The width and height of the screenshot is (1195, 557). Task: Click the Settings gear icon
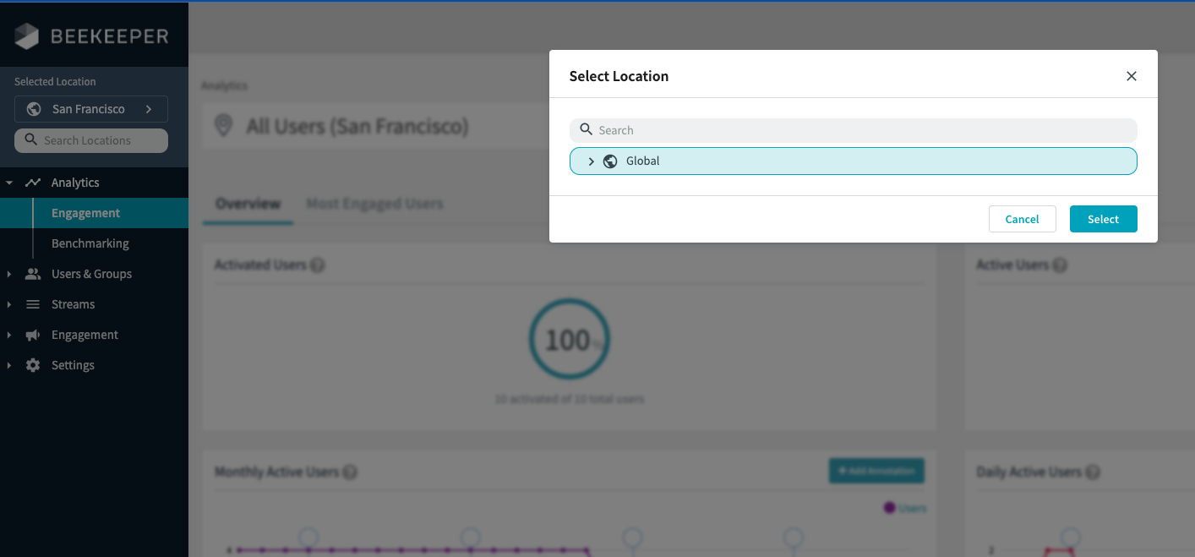(33, 365)
